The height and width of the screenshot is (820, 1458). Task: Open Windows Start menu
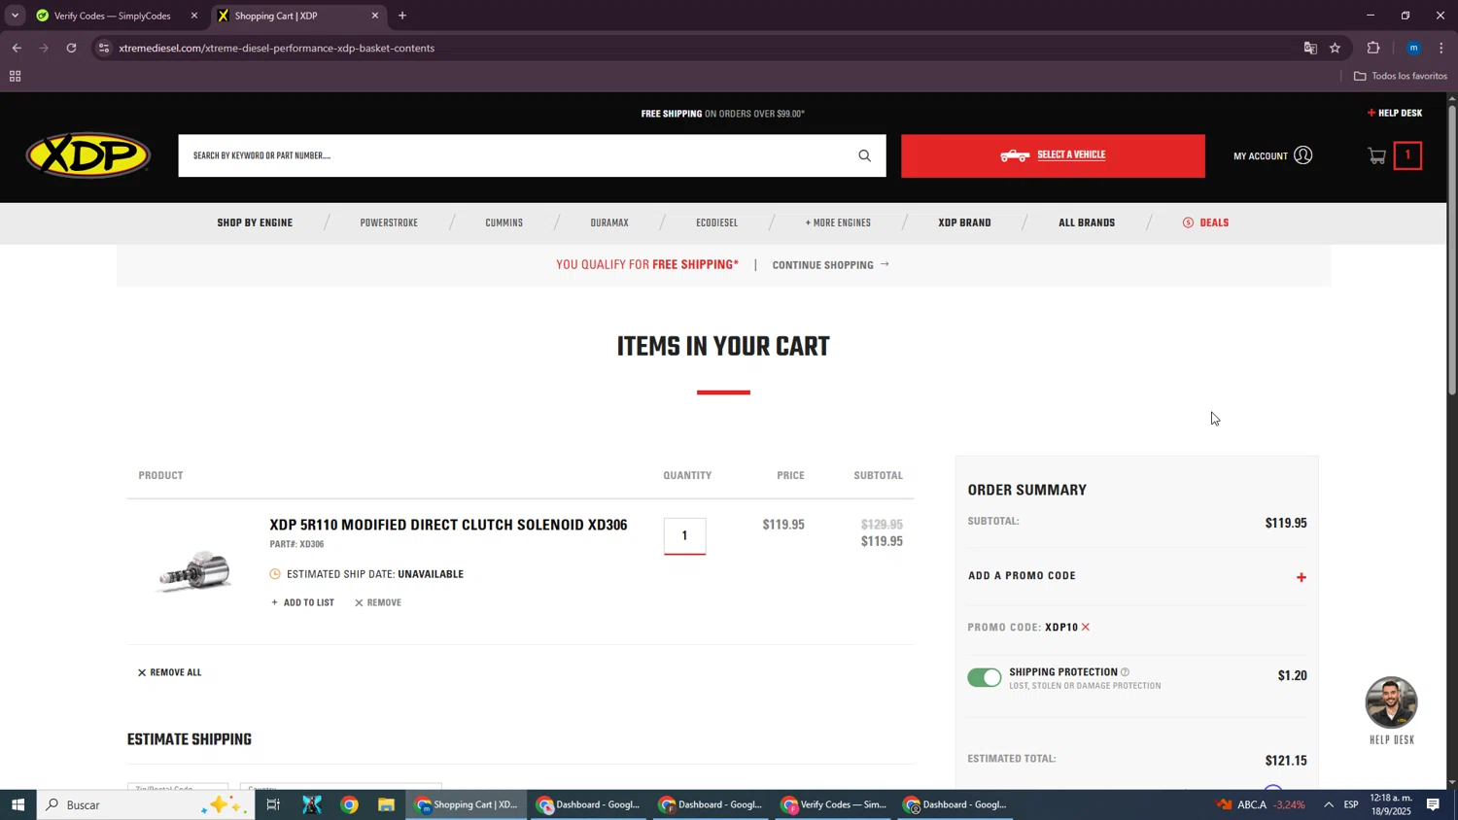coord(17,804)
